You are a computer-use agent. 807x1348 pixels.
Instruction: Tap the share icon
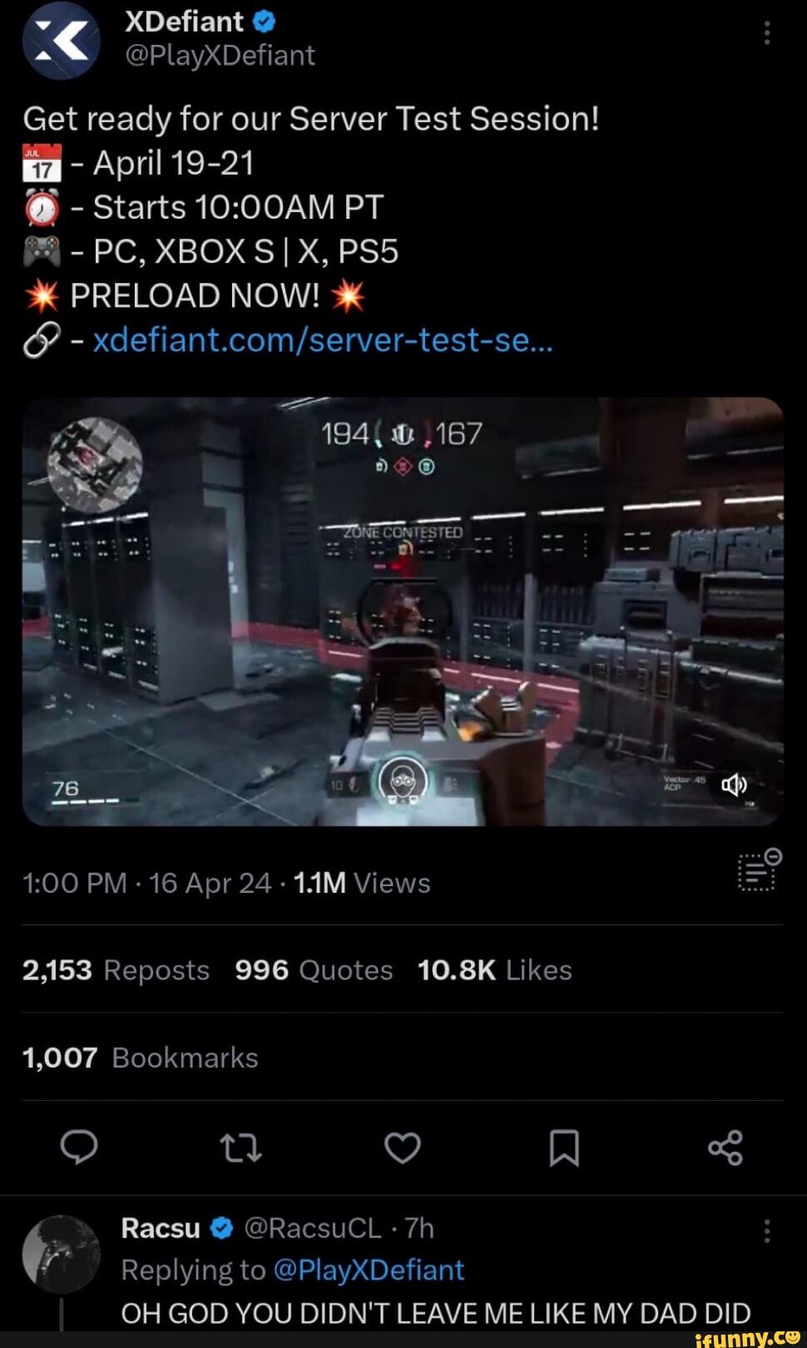click(725, 1148)
